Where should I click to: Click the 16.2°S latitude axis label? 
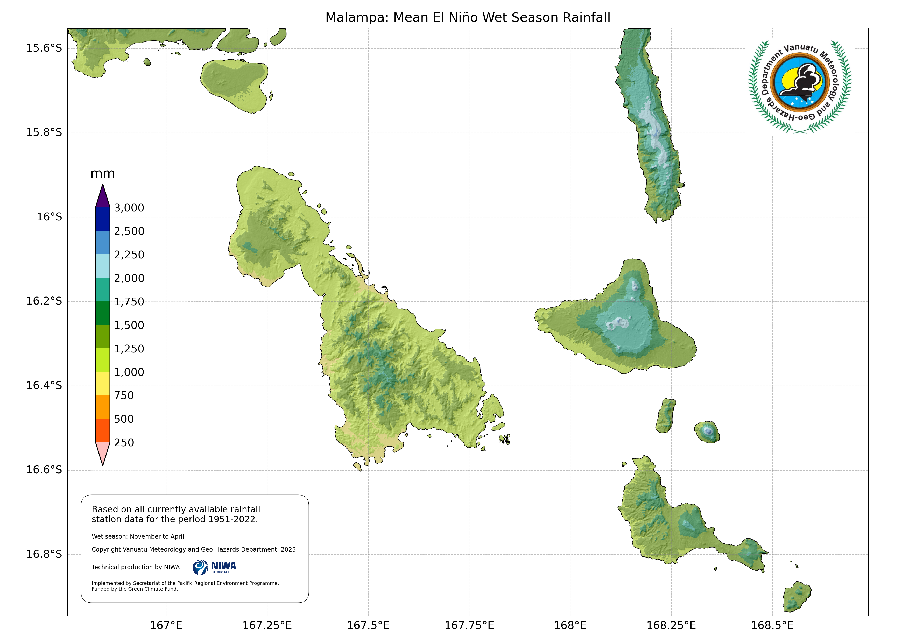44,301
